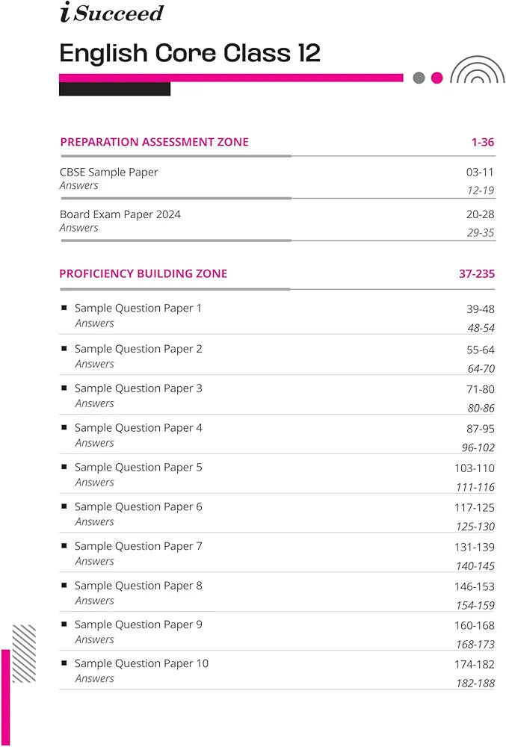Open the Proficiency Building Zone section heading
This screenshot has height=747, width=506.
tap(143, 273)
